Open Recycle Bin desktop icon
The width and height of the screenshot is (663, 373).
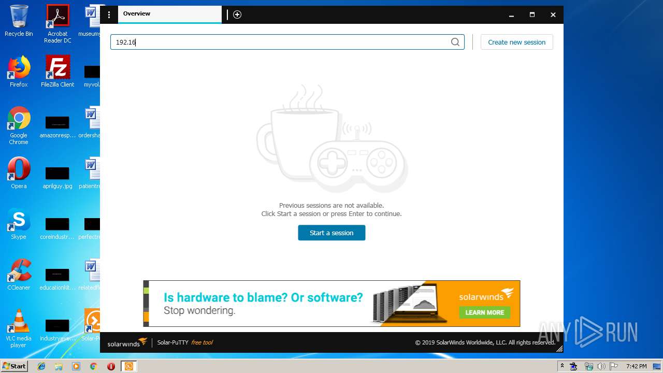19,21
